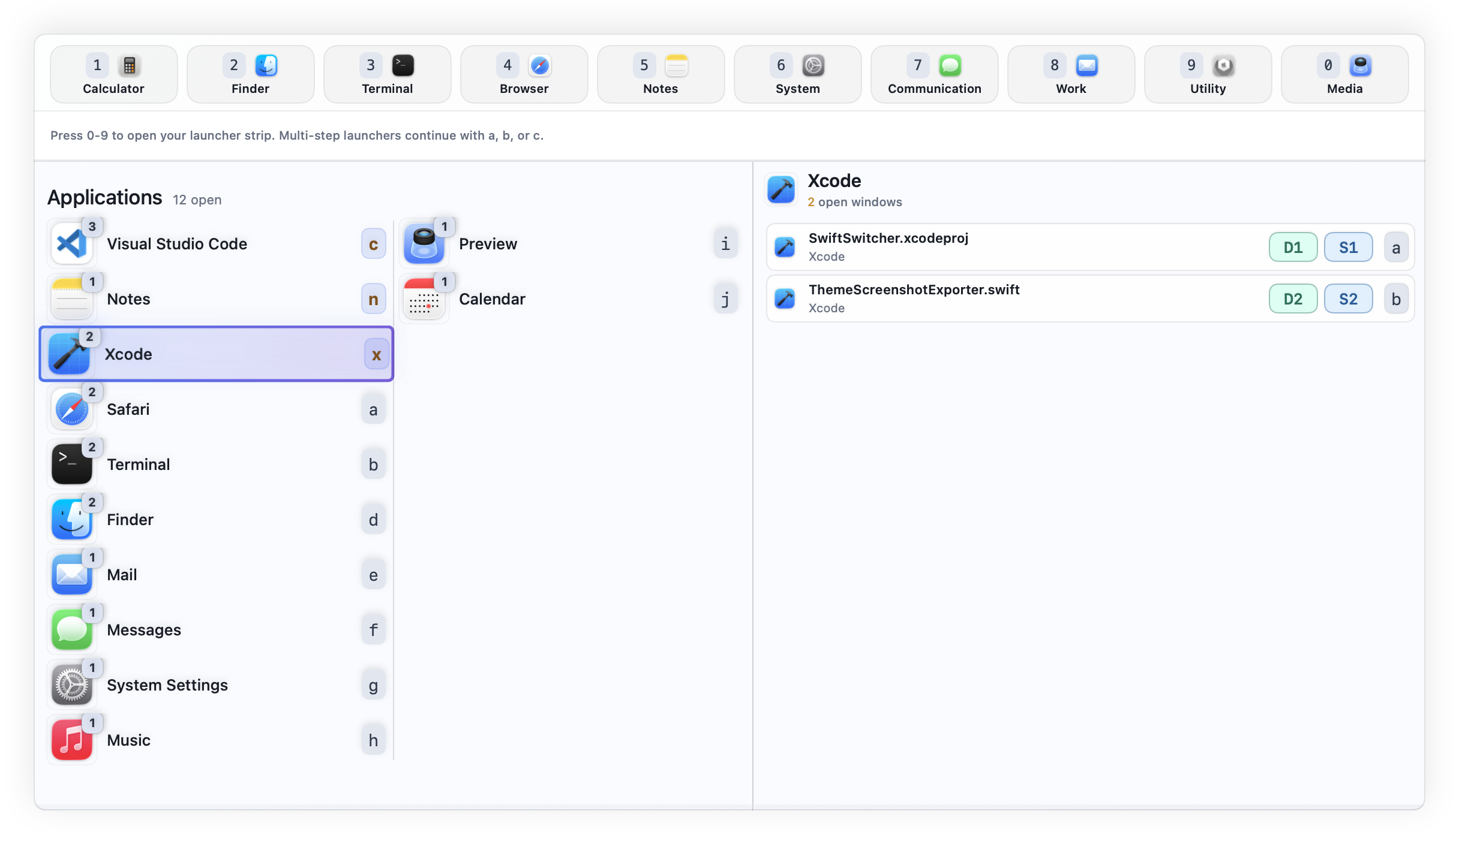Select the SwiftSwitcher.xcodeproj window title
Viewport: 1459px width, 844px height.
coord(888,238)
